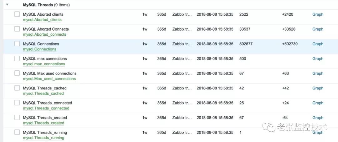Image resolution: width=338 pixels, height=142 pixels.
Task: Click the change value +63
Action: pyautogui.click(x=285, y=74)
